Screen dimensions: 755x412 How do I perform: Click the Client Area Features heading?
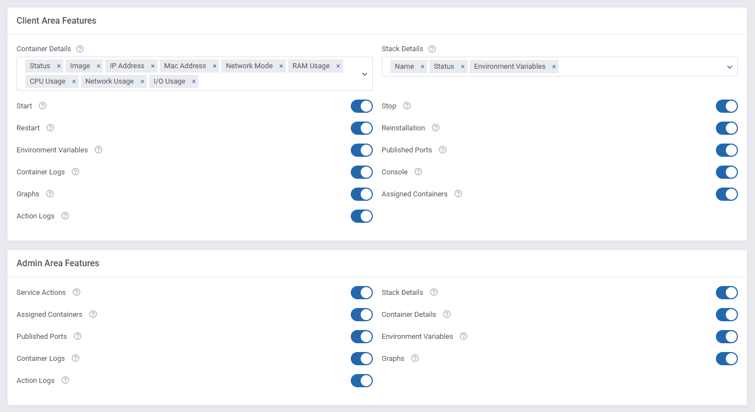click(56, 21)
